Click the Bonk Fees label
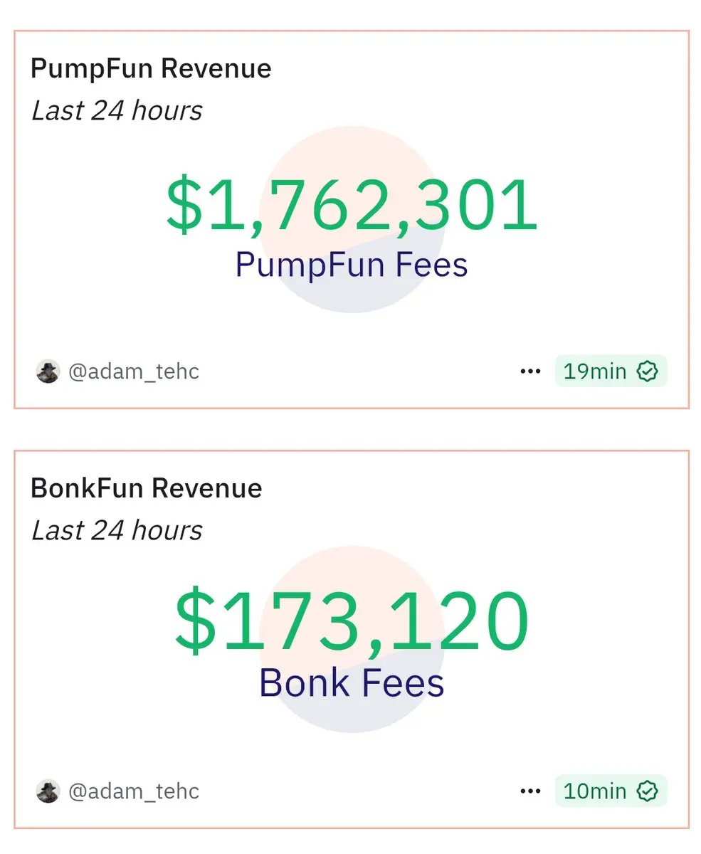Image resolution: width=701 pixels, height=854 pixels. click(x=352, y=683)
